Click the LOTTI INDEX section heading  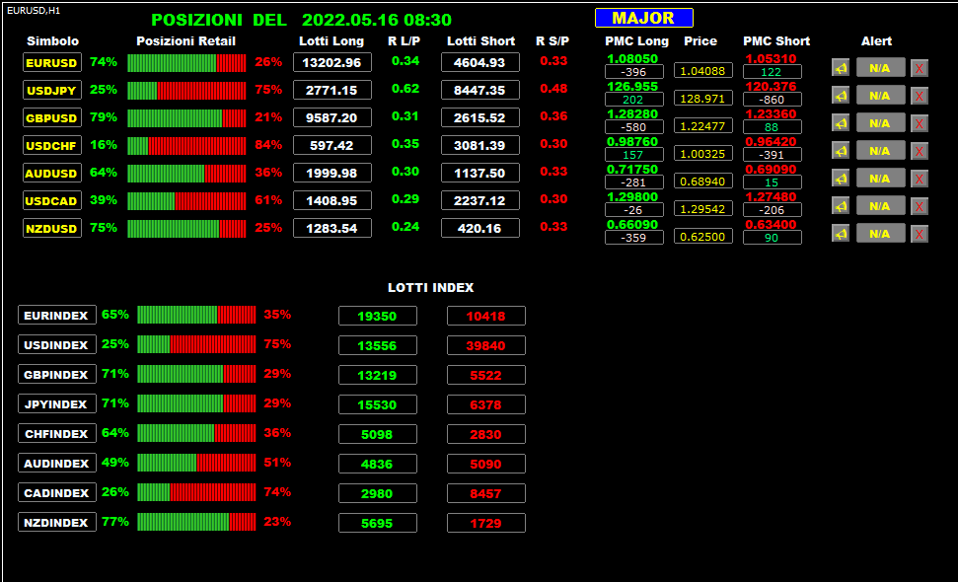[431, 287]
